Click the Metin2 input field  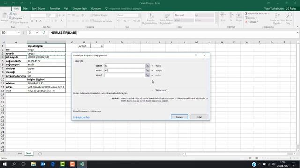[125, 70]
